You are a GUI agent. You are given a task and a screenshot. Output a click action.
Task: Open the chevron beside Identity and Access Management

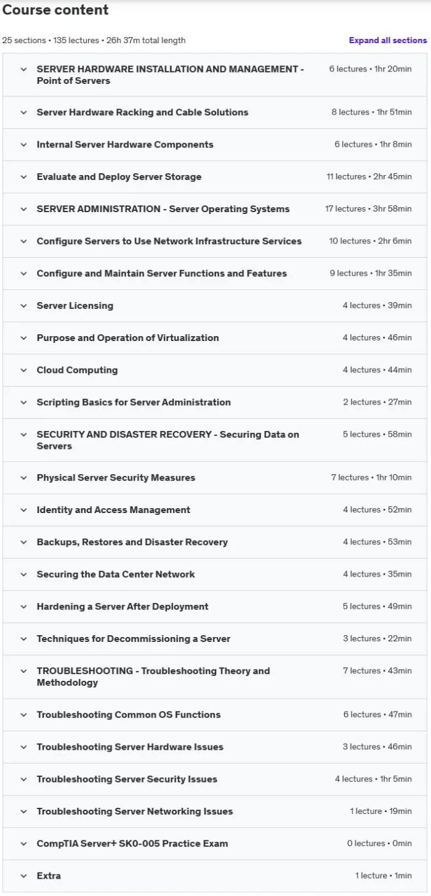click(x=24, y=510)
